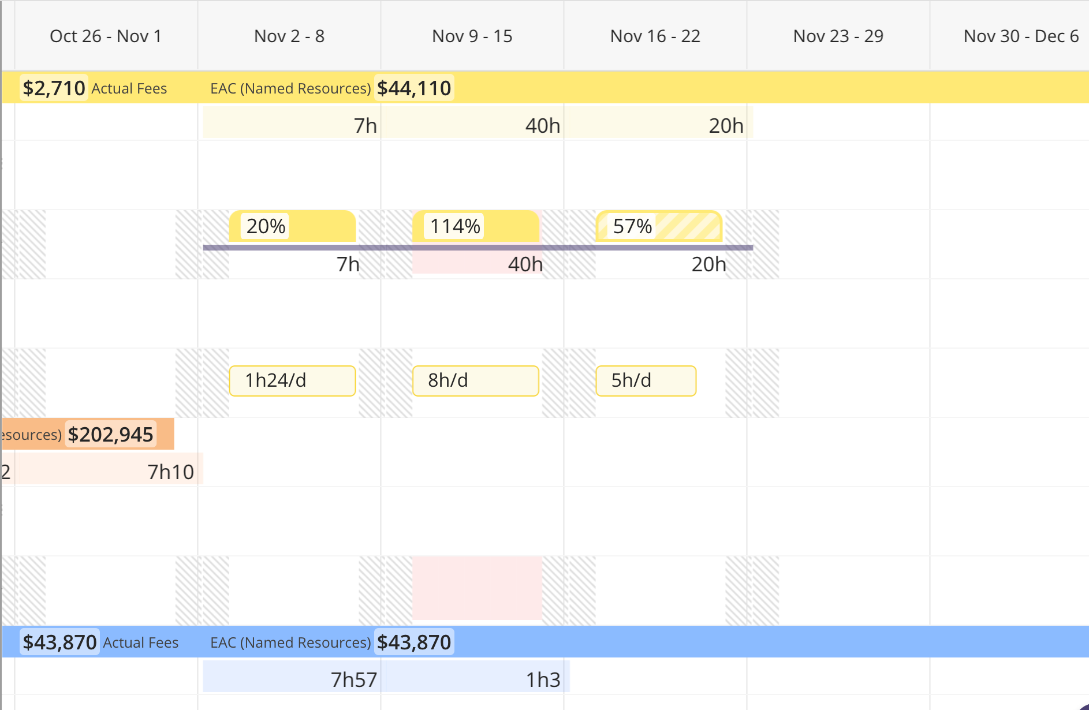
Task: Click the $202,945 orange project total
Action: tap(110, 435)
